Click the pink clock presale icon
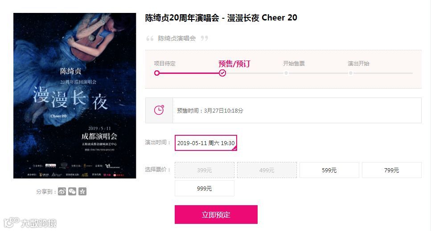This screenshot has width=431, height=231. pos(159,110)
